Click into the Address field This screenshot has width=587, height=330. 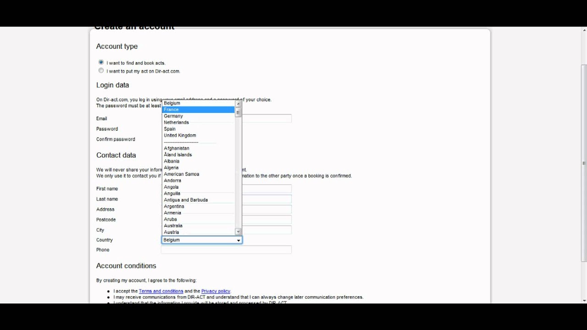coord(266,209)
